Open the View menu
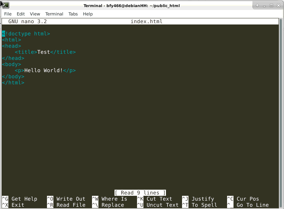 35,14
